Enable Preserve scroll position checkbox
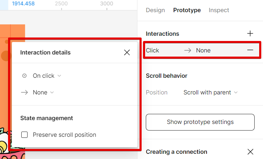The height and width of the screenshot is (159, 263). tap(24, 135)
